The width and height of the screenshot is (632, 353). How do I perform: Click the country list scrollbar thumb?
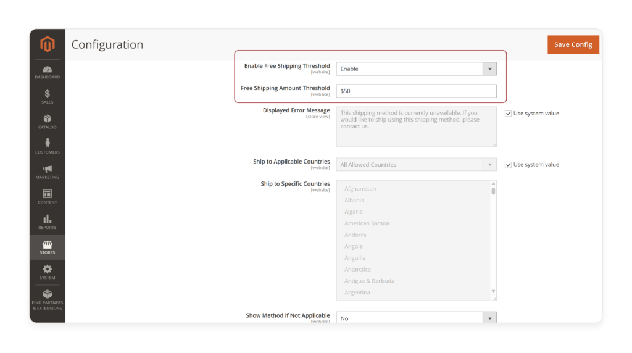tap(493, 191)
